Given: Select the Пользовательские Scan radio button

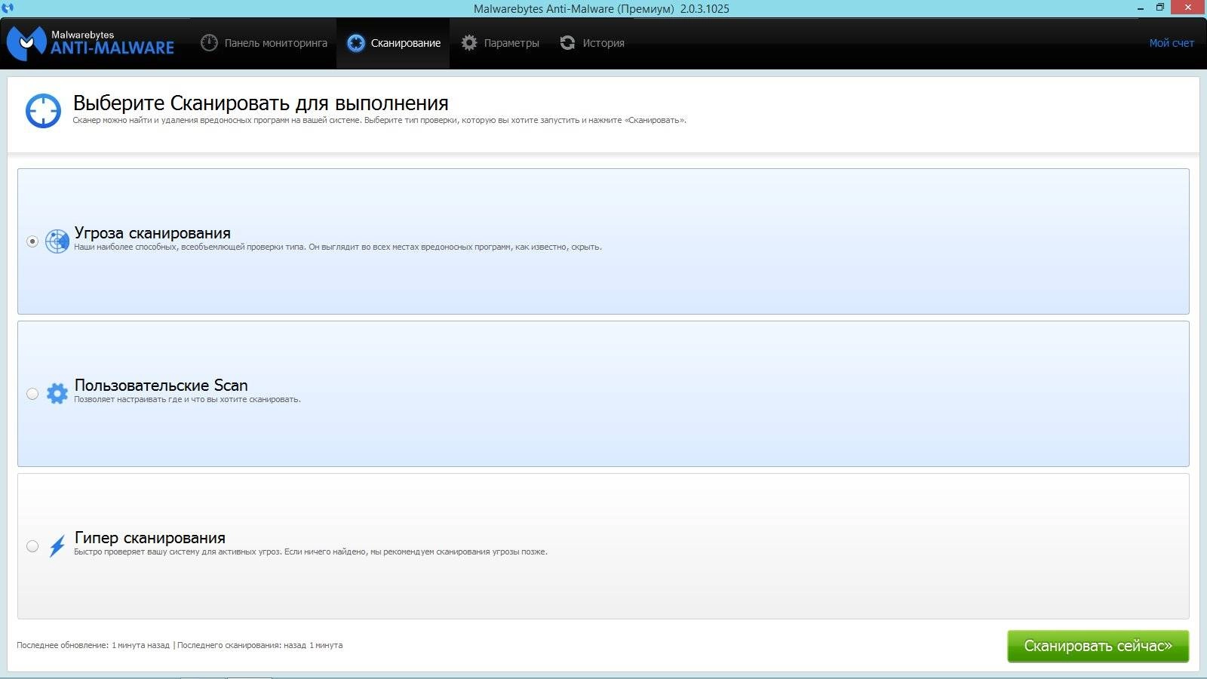Looking at the screenshot, I should [x=32, y=394].
